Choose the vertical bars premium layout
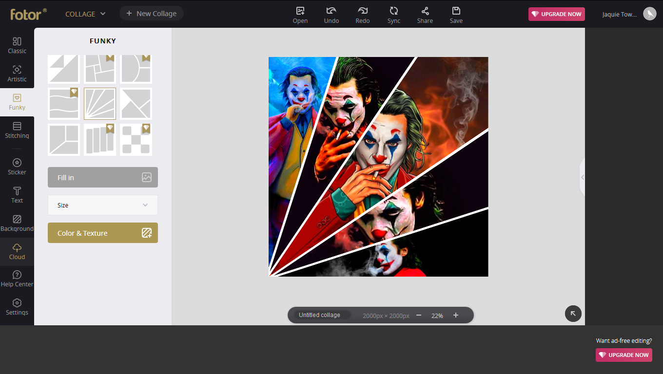 click(100, 140)
